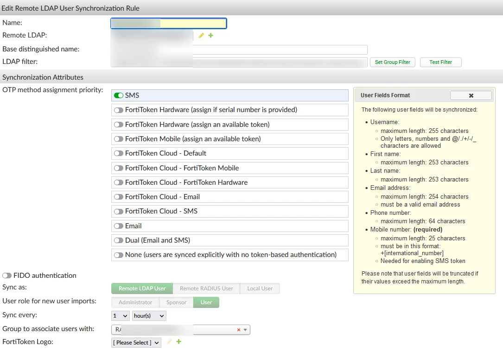Toggle off the SMS OTP method
This screenshot has width=503, height=351.
point(119,95)
